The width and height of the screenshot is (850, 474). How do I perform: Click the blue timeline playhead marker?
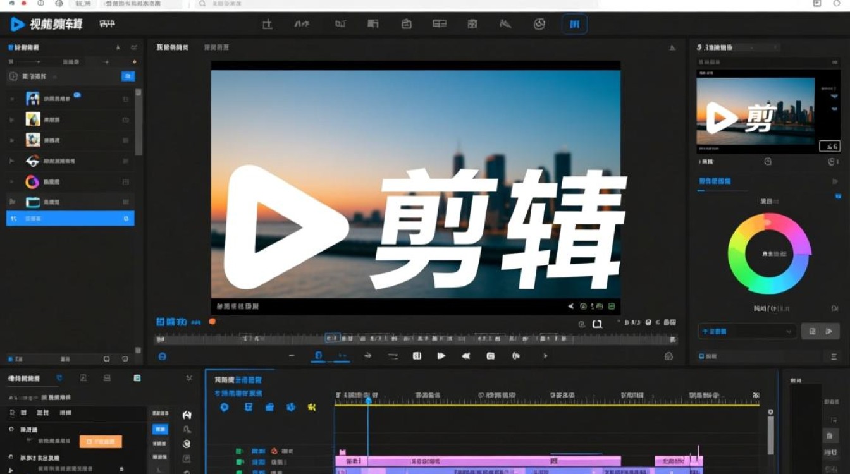point(368,401)
